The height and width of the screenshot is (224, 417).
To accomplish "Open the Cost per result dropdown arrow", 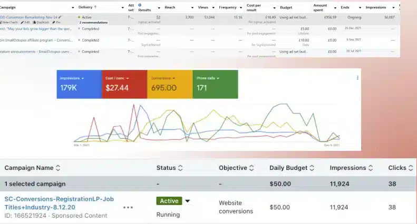I will (x=275, y=8).
